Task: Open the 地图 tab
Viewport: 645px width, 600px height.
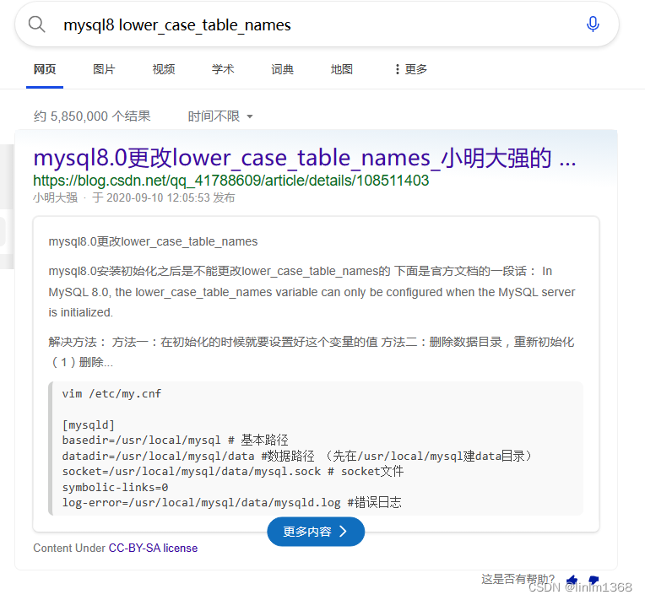Action: tap(341, 69)
